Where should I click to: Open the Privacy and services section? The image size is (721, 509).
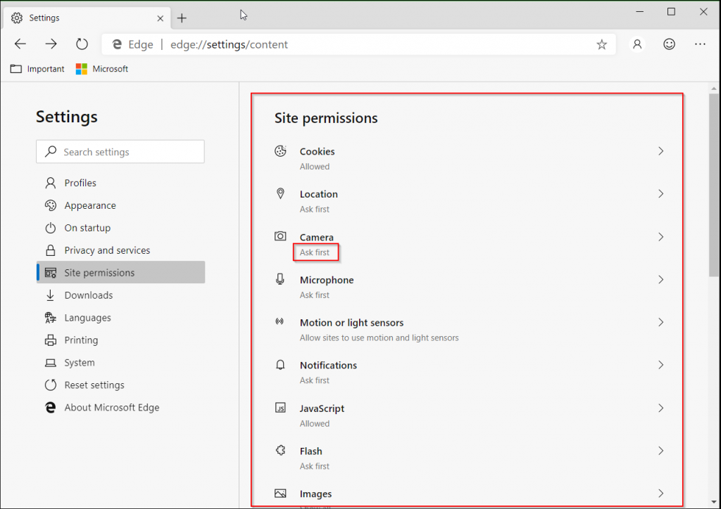tap(106, 250)
